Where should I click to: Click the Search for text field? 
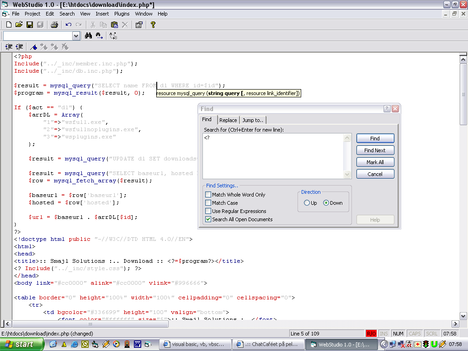click(273, 156)
